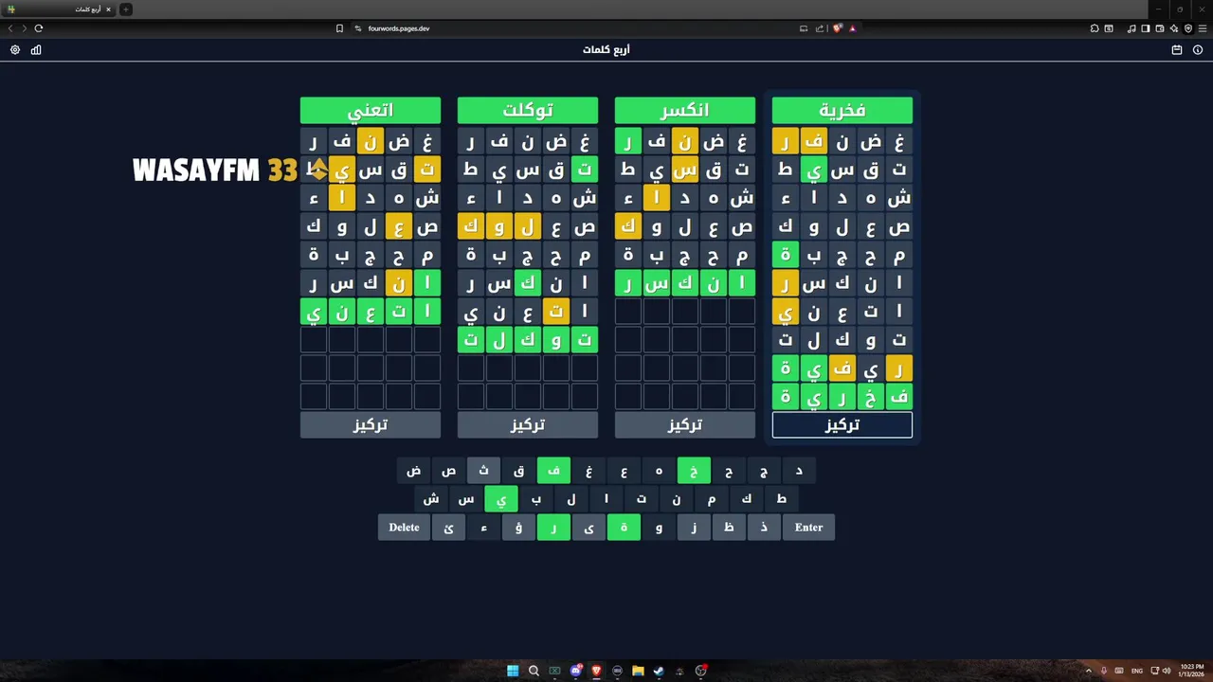Click ENG language indicator in tray
The image size is (1213, 682).
coord(1137,671)
